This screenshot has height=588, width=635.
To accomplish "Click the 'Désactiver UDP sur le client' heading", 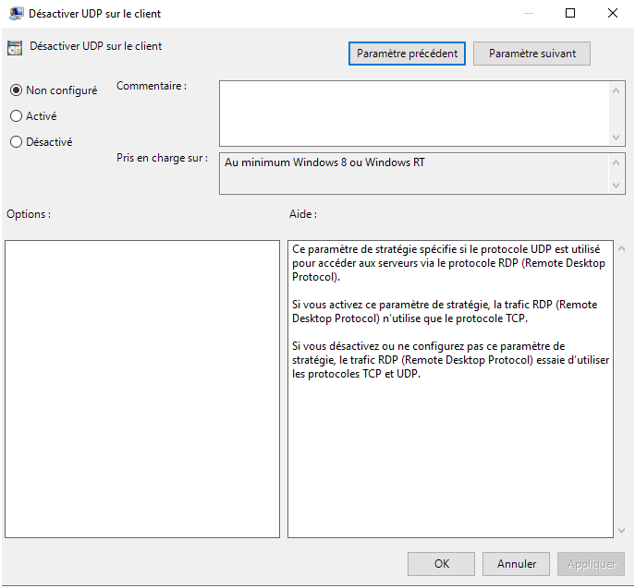I will pos(96,46).
